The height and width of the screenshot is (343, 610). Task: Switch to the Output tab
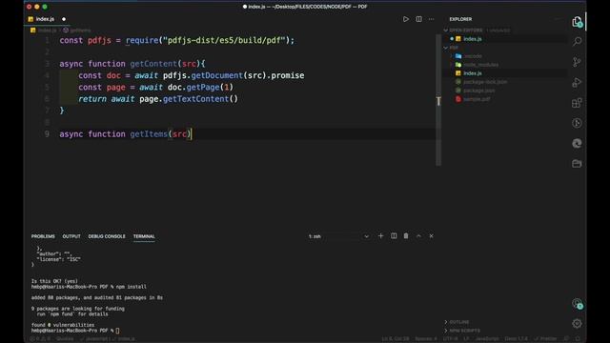(x=71, y=236)
